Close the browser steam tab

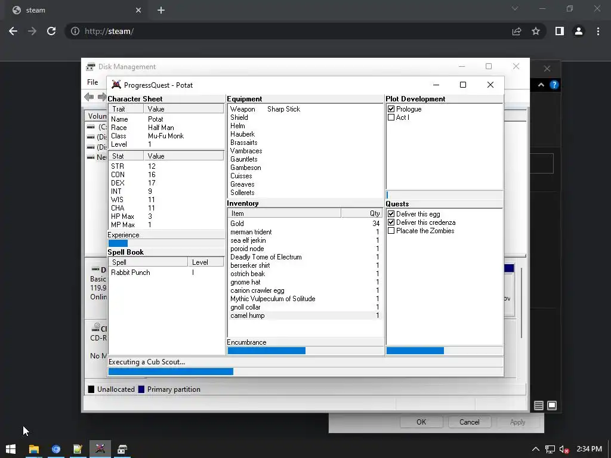coord(138,10)
